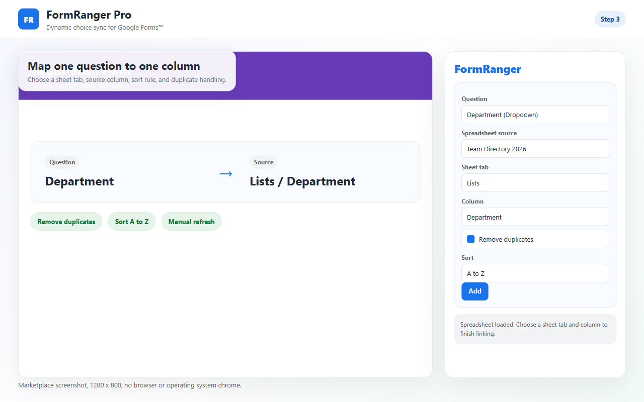Image resolution: width=644 pixels, height=402 pixels.
Task: Click the FormRanger sidebar logo text
Action: click(488, 69)
